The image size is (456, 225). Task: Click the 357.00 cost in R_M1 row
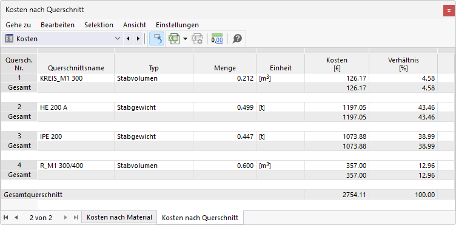337,166
